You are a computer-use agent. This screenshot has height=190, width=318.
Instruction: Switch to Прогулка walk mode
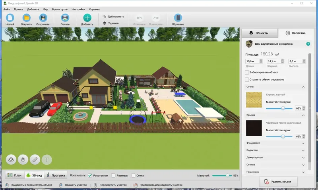pos(56,175)
